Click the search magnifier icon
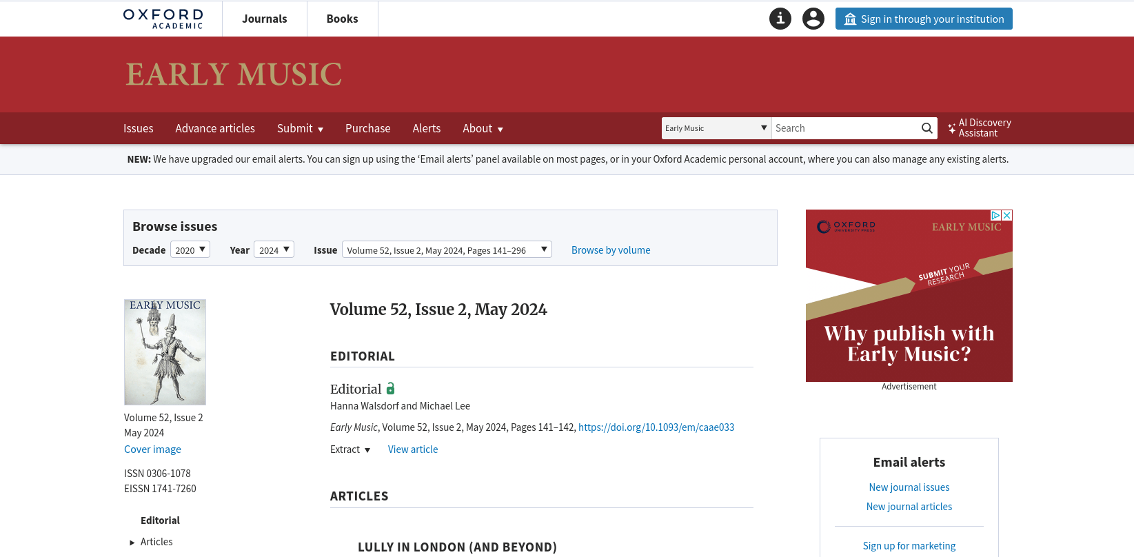The width and height of the screenshot is (1134, 557). pos(927,128)
